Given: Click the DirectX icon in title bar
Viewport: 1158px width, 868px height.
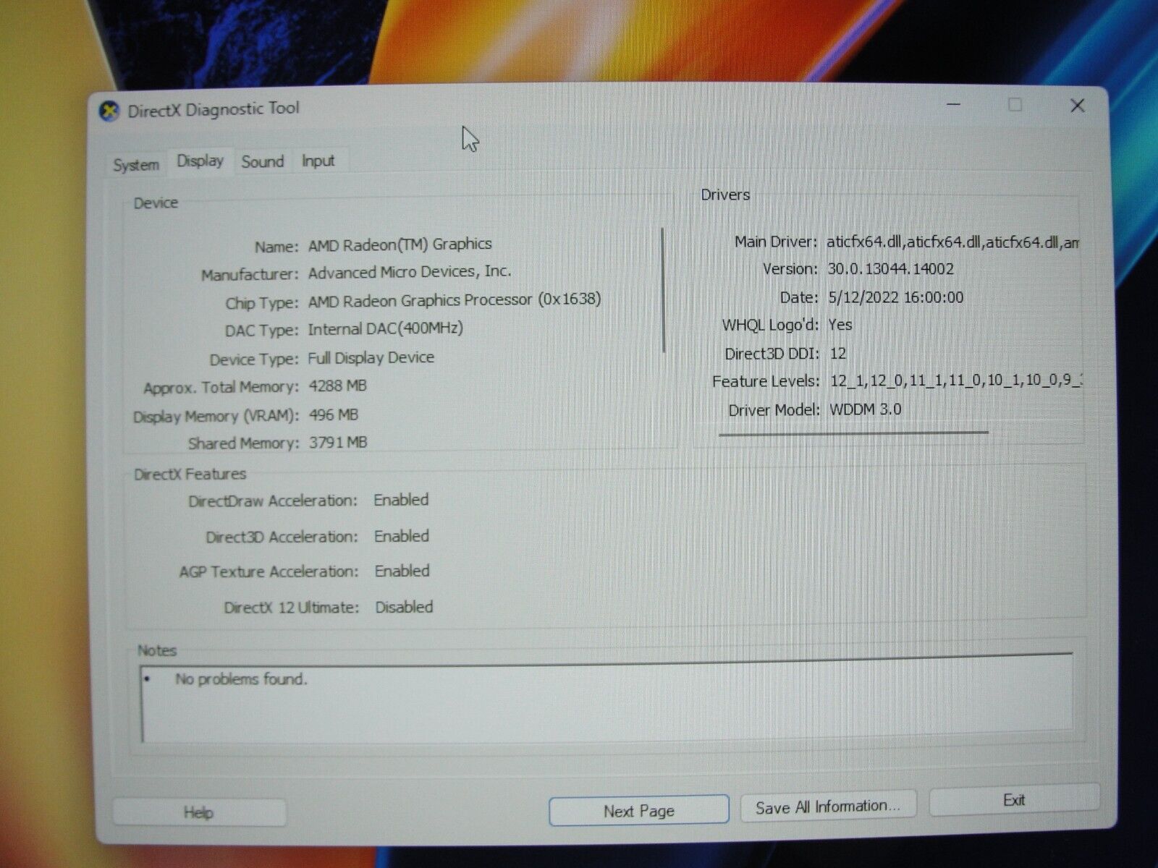Looking at the screenshot, I should (109, 111).
